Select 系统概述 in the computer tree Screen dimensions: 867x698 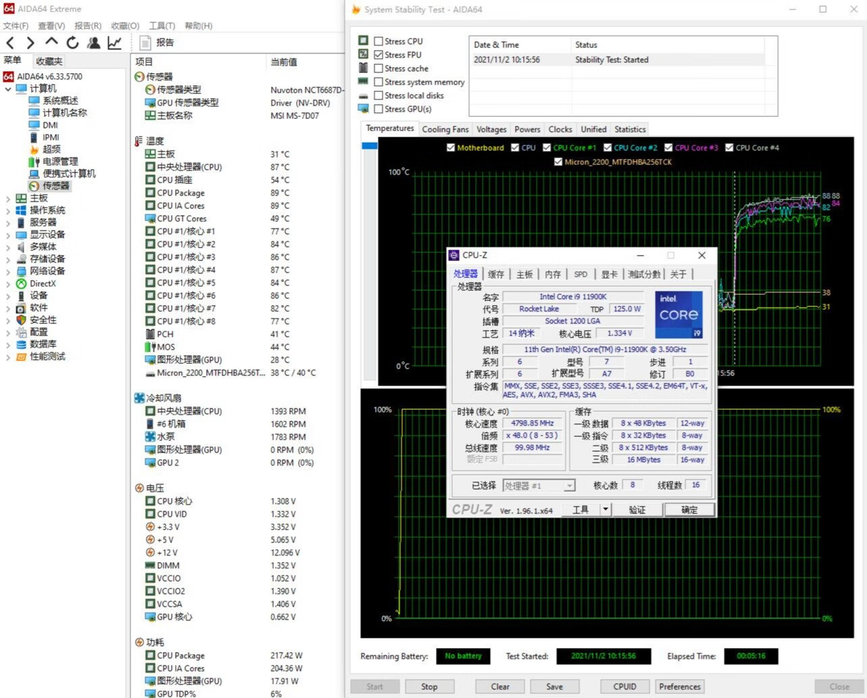click(x=61, y=101)
